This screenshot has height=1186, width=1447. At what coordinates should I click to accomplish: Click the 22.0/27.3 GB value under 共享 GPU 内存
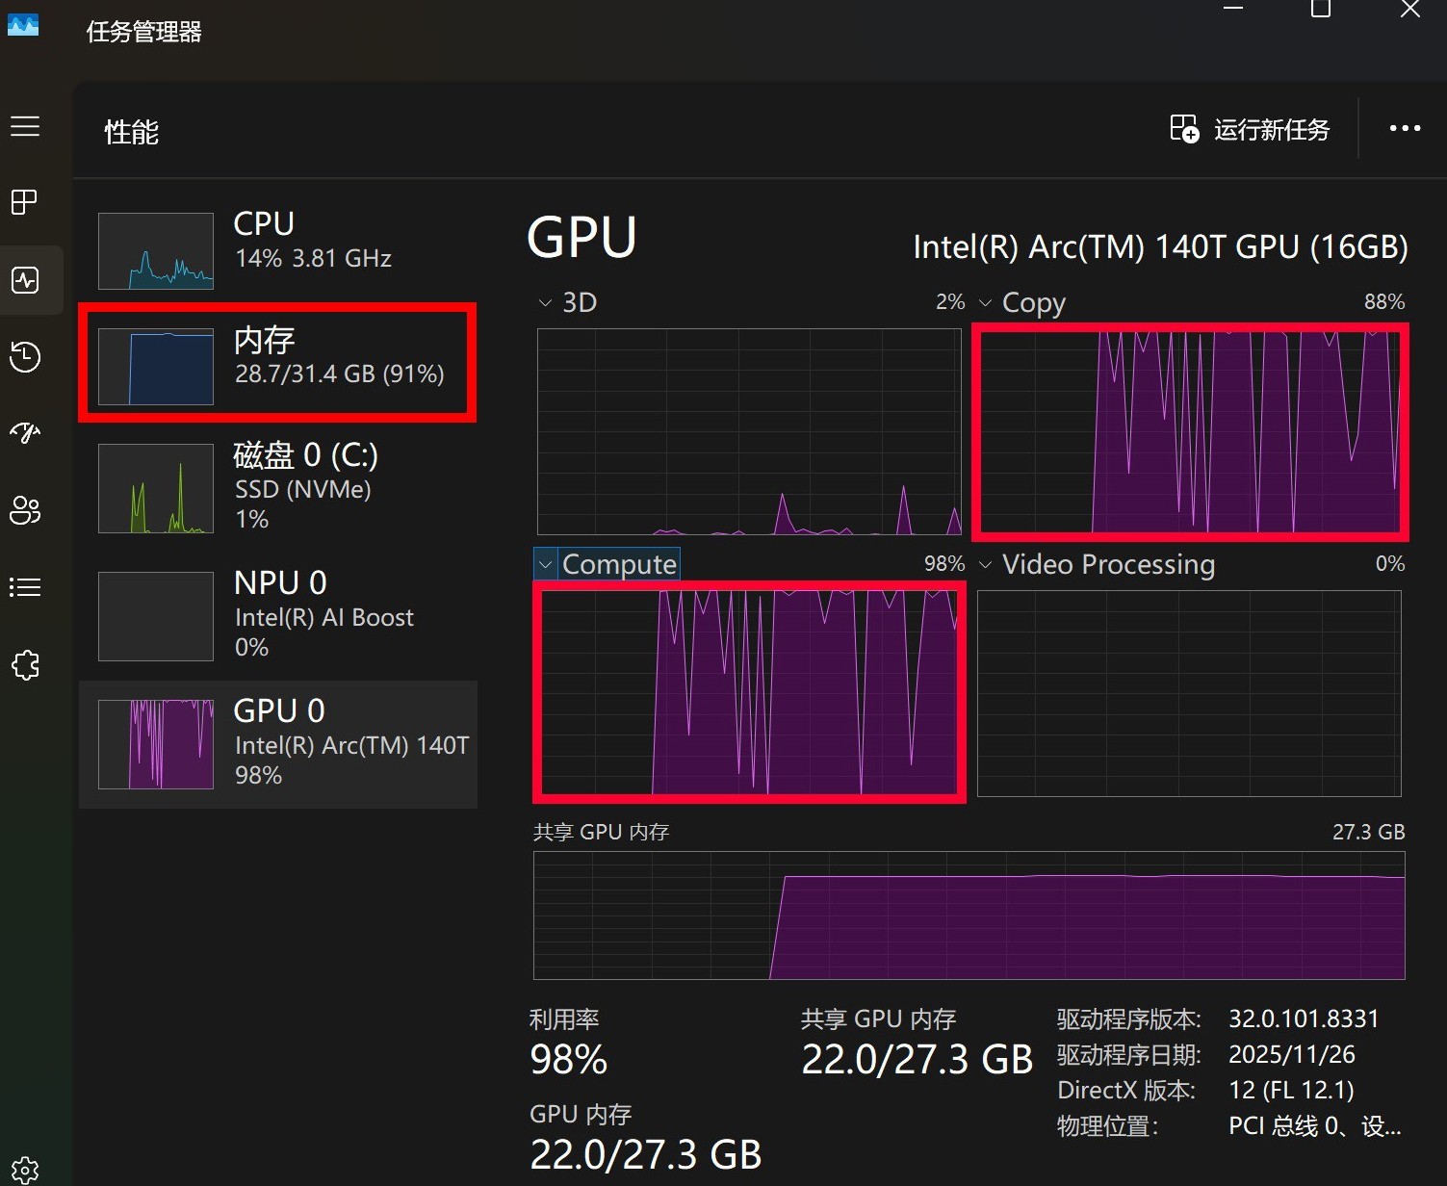tap(917, 1060)
